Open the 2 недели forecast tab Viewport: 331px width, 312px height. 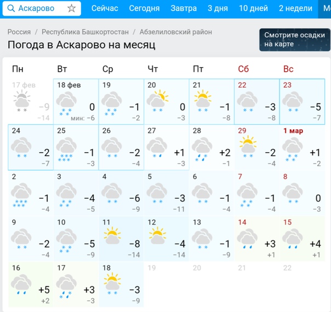(295, 8)
